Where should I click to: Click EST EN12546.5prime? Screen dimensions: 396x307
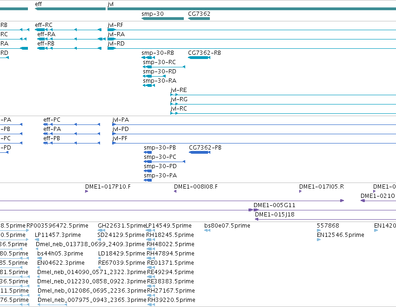pyautogui.click(x=318, y=240)
